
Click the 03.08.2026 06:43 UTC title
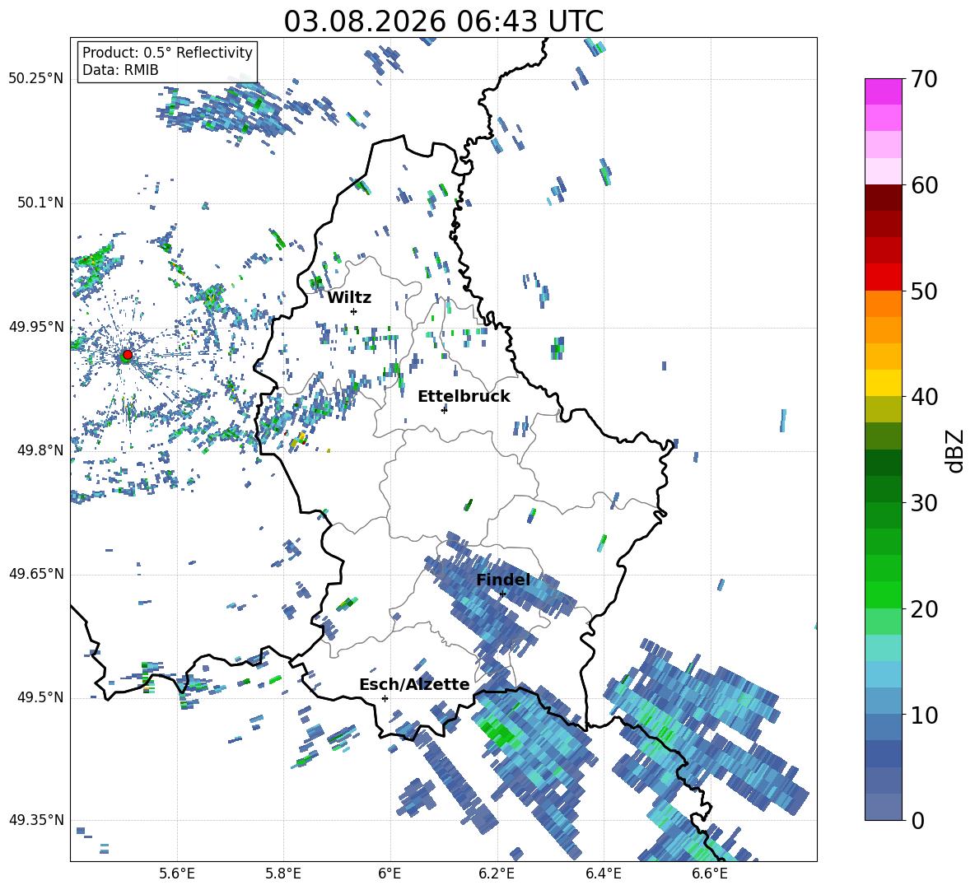pyautogui.click(x=443, y=21)
